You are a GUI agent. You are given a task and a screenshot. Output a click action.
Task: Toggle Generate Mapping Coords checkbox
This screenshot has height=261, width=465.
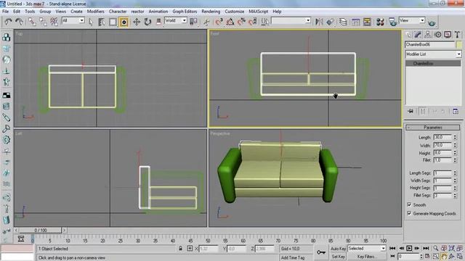coord(409,213)
